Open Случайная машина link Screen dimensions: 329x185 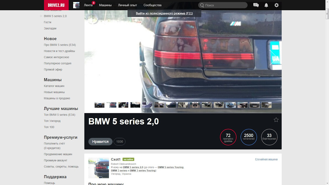coord(266,159)
